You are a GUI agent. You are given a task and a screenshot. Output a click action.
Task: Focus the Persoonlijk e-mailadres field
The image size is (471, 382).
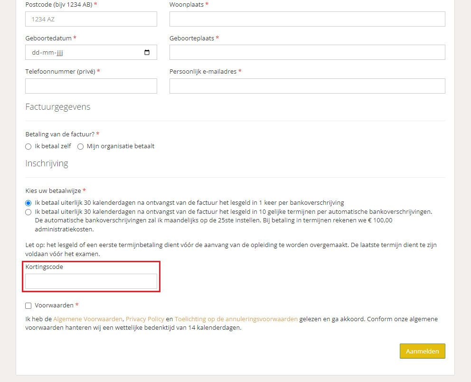307,86
